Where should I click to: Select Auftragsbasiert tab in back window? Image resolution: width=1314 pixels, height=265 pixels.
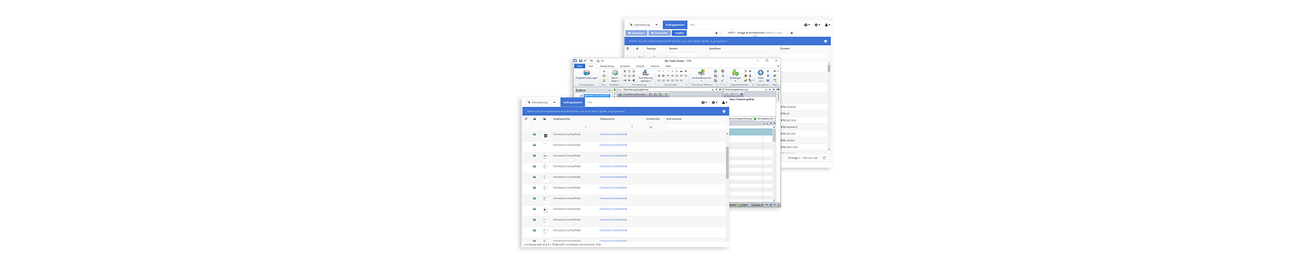(x=675, y=25)
